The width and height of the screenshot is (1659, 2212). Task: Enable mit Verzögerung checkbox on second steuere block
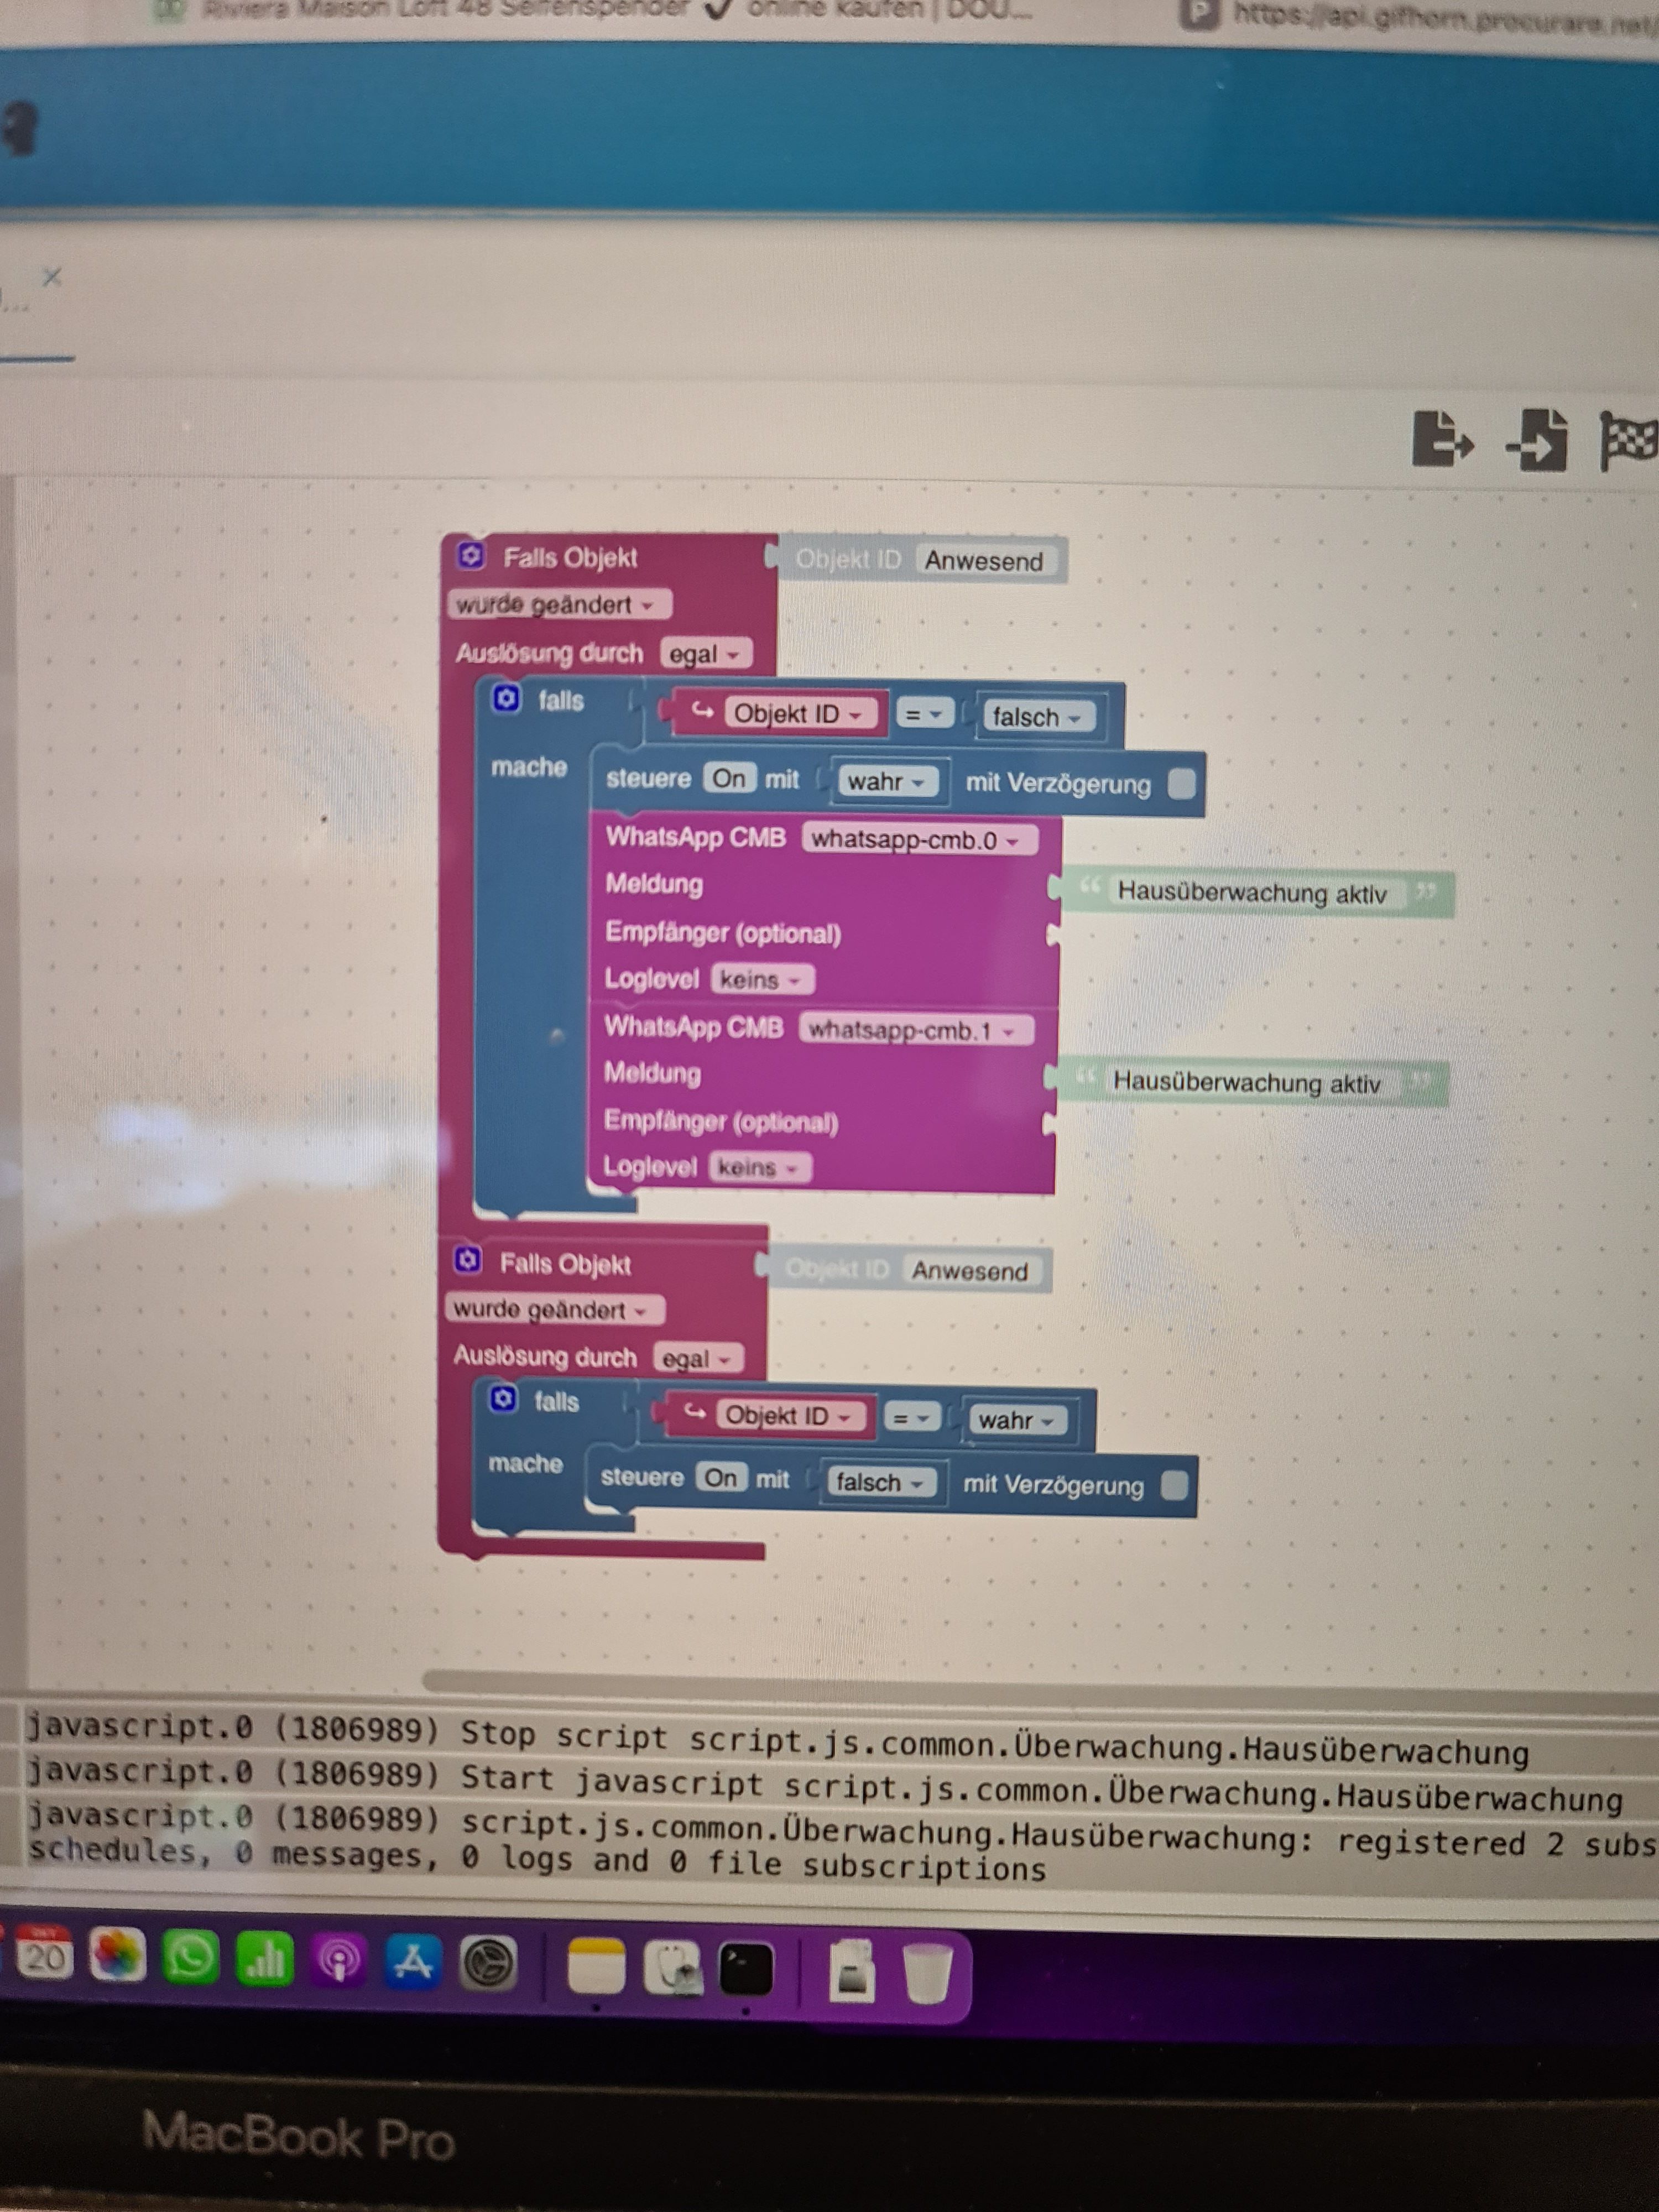tap(1175, 1485)
